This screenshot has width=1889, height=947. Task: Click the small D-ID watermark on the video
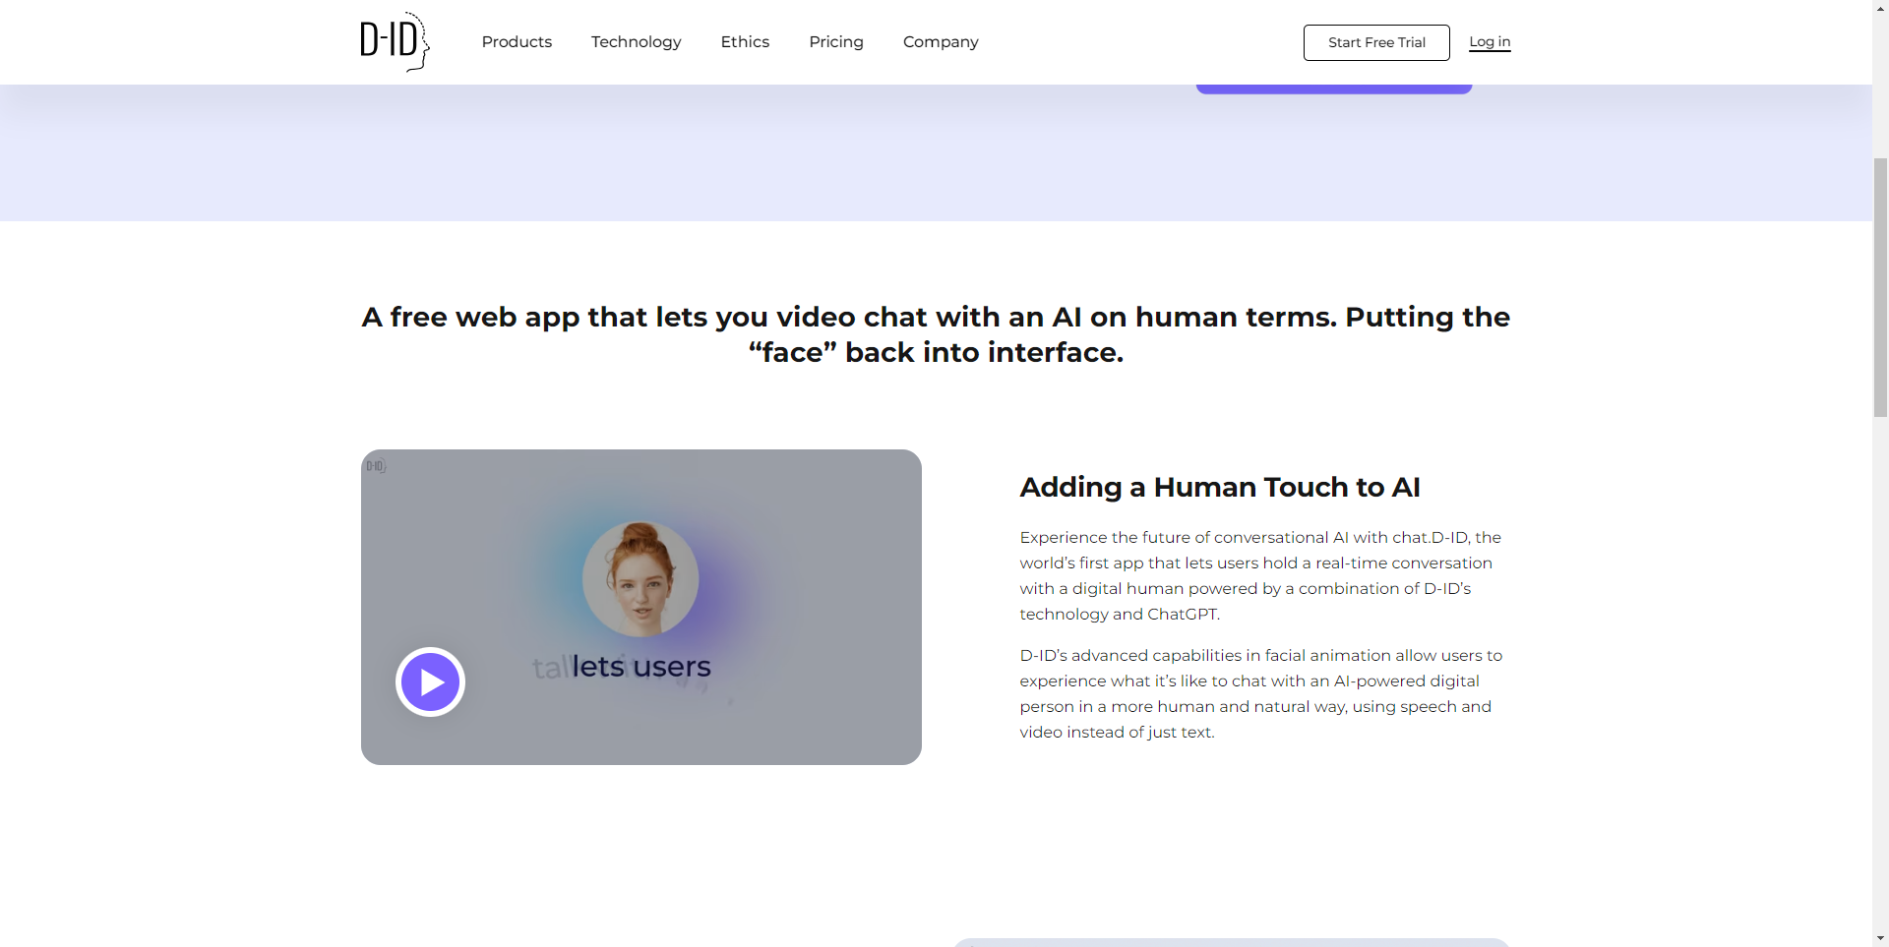click(376, 466)
